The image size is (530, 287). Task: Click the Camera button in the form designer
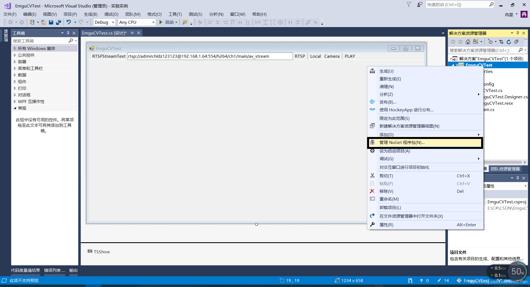(332, 56)
